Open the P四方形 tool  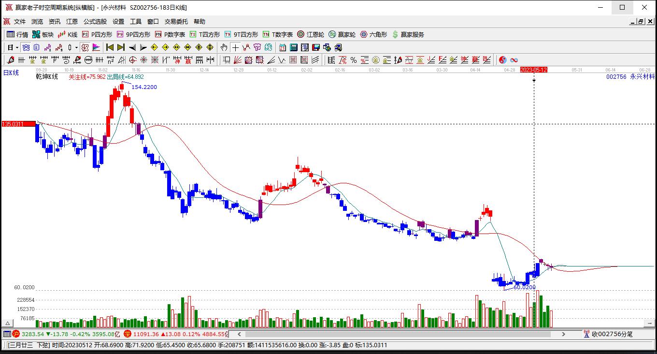97,34
